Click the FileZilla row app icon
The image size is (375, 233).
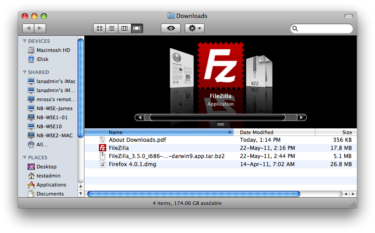[x=103, y=148]
